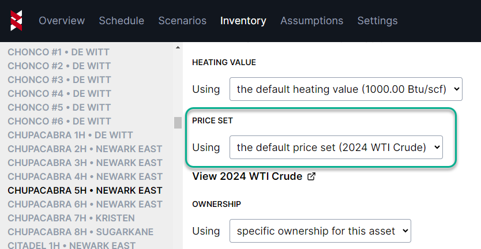Open CHUPACABRA 5H • NEWARK EAST asset
The height and width of the screenshot is (249, 481).
pos(85,190)
